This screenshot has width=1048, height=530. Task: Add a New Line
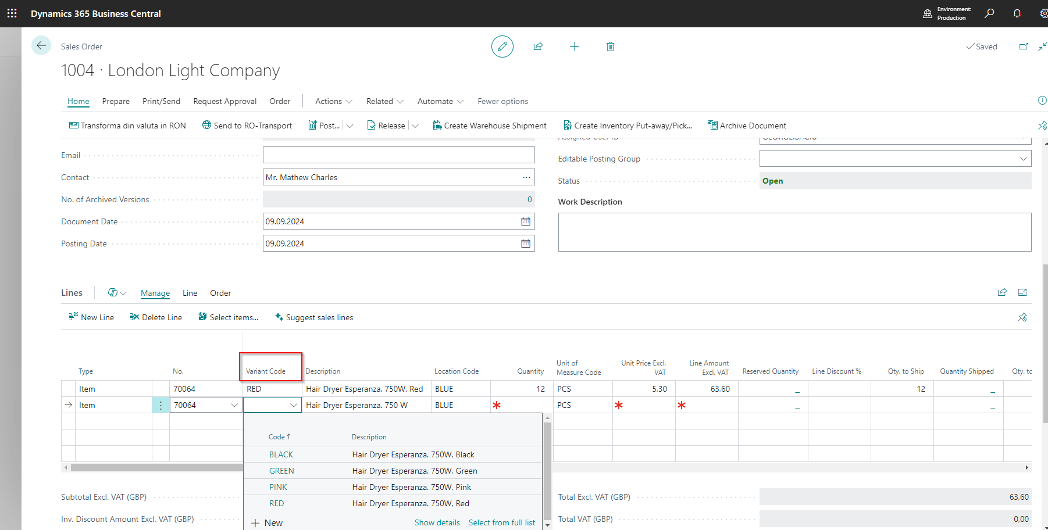tap(91, 317)
